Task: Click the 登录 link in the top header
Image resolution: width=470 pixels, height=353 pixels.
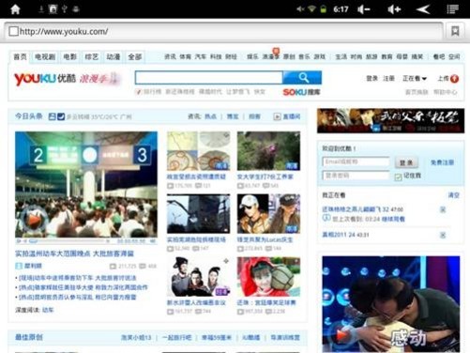Action: click(x=371, y=78)
